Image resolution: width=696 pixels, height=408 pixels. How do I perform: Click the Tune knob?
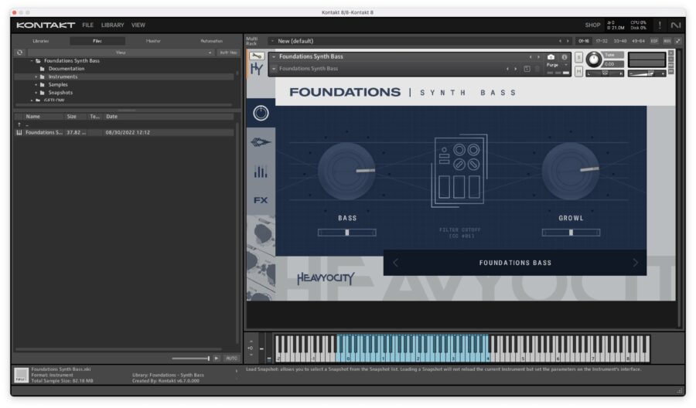tap(593, 59)
